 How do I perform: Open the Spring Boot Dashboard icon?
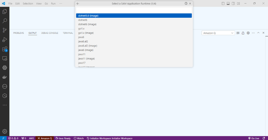(5, 68)
